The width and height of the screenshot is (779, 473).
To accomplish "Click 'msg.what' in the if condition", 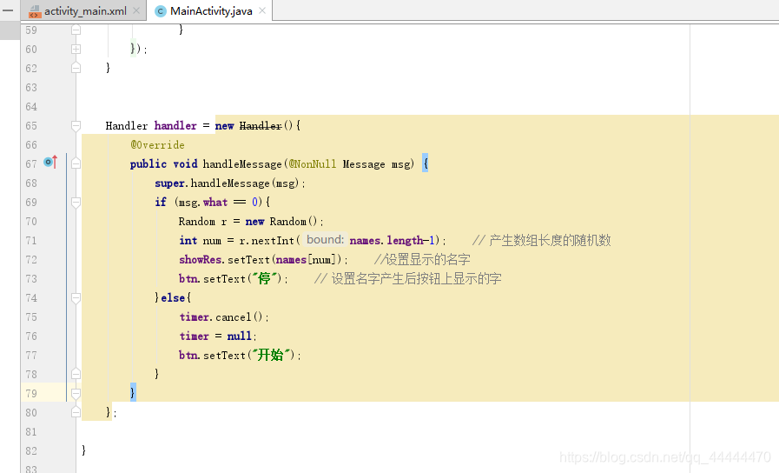I will tap(202, 203).
